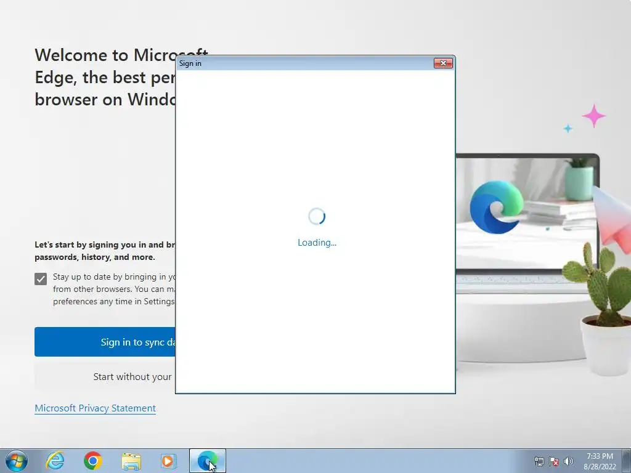Open the Windows Start menu orb
Viewport: 631px width, 473px height.
pos(17,461)
